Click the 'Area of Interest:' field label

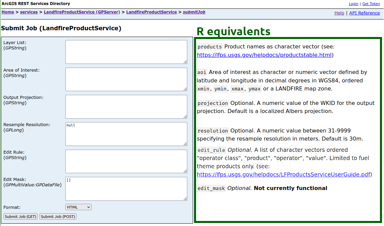pyautogui.click(x=22, y=70)
